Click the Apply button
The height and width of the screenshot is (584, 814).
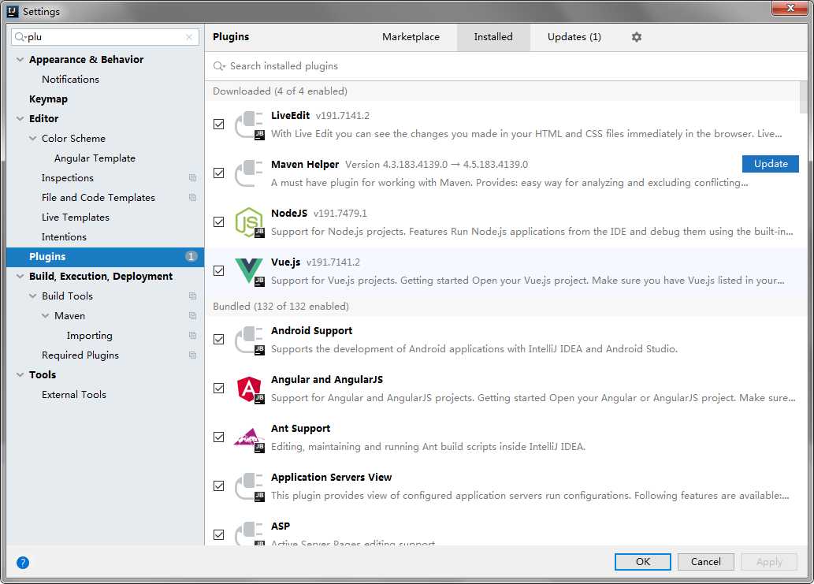coord(769,562)
